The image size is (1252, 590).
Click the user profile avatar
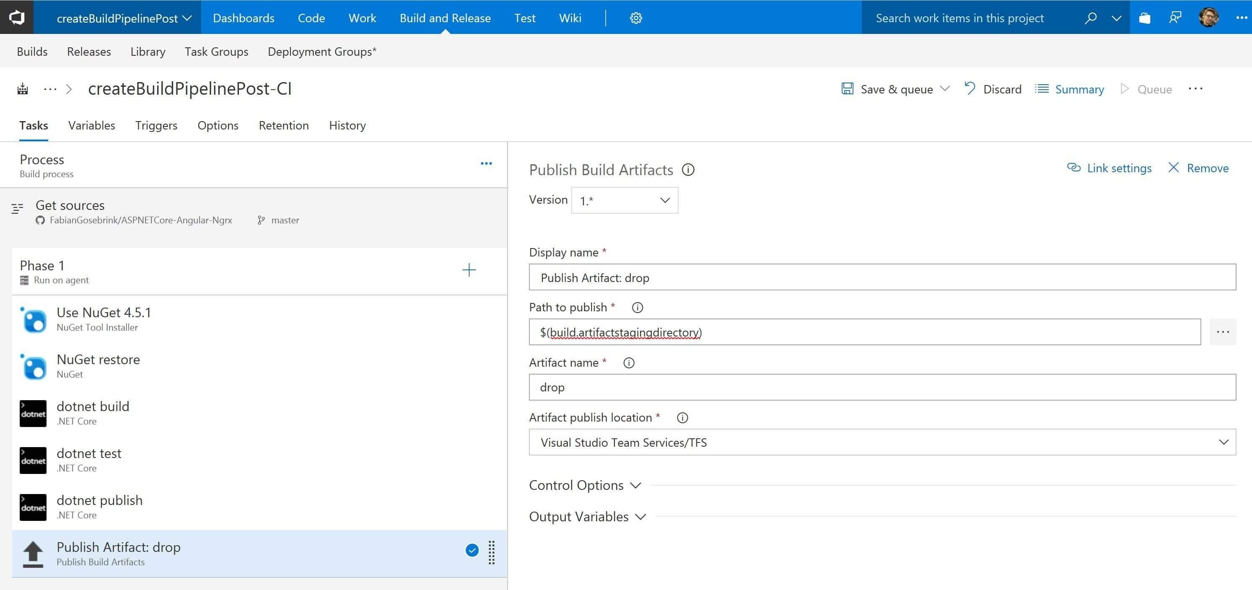pyautogui.click(x=1208, y=18)
